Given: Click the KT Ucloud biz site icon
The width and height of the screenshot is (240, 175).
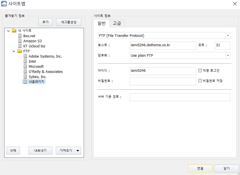Looking at the screenshot, I should (20, 46).
